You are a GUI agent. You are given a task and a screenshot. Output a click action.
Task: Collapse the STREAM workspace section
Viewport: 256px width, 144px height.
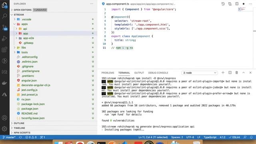54,15
